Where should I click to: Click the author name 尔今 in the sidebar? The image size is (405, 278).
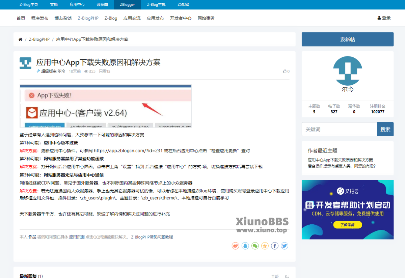348,89
